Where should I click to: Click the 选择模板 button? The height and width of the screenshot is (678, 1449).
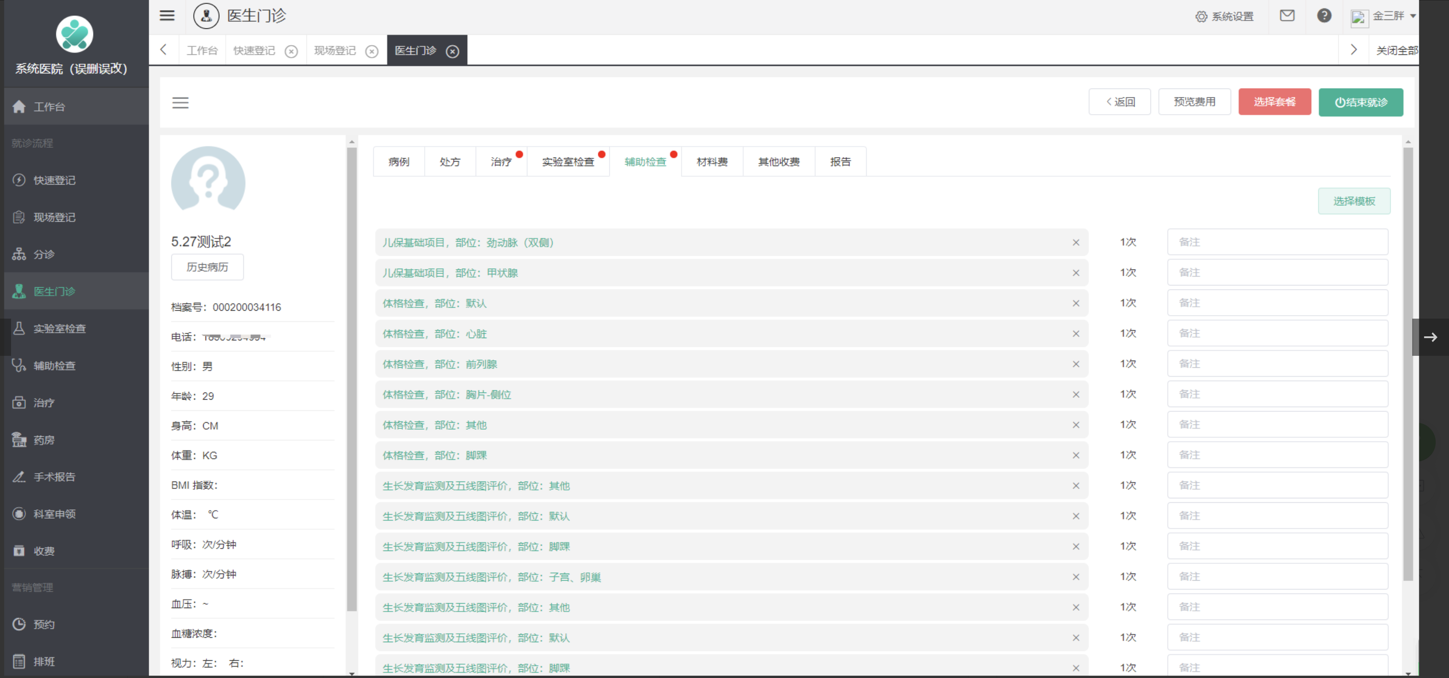coord(1354,201)
